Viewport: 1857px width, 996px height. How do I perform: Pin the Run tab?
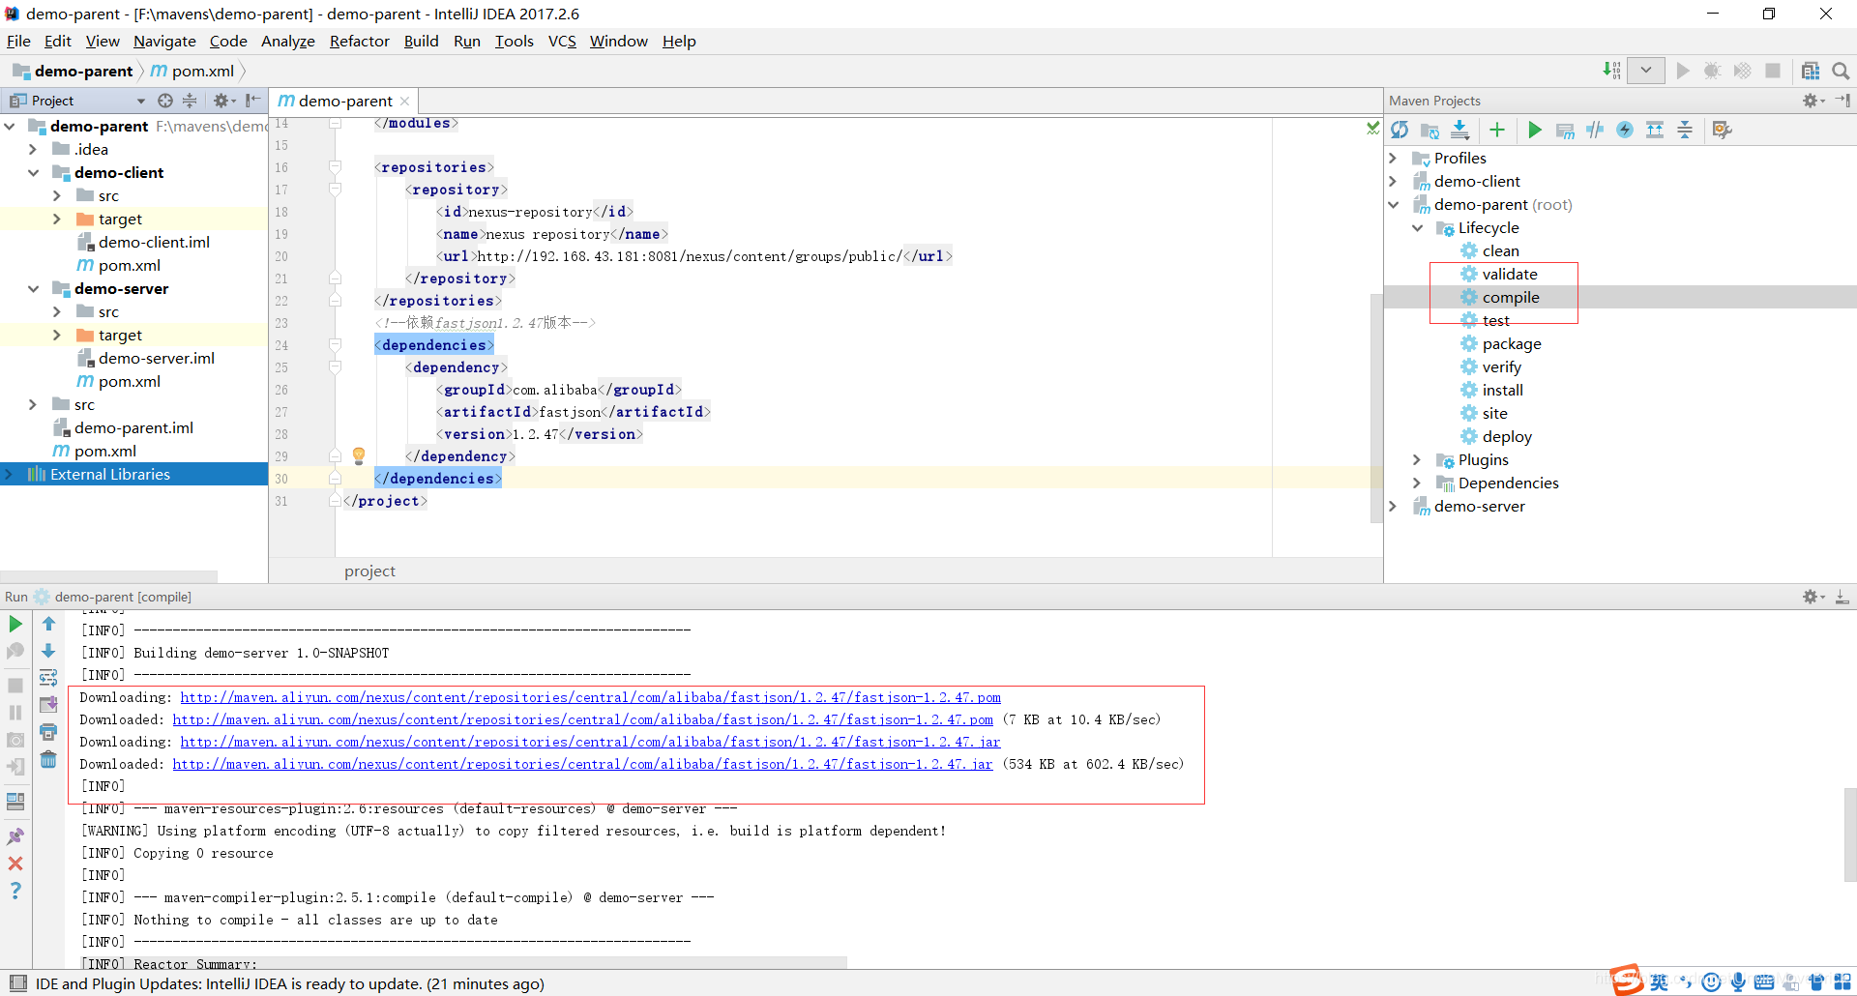point(15,836)
